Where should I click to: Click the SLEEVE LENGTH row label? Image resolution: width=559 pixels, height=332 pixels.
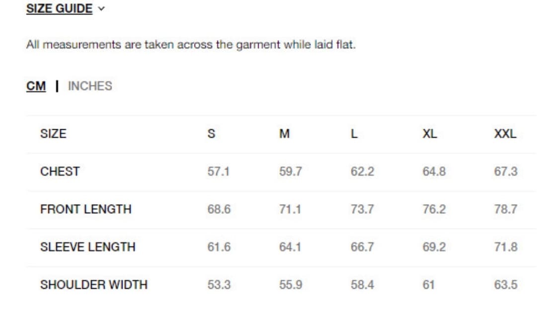tap(88, 247)
